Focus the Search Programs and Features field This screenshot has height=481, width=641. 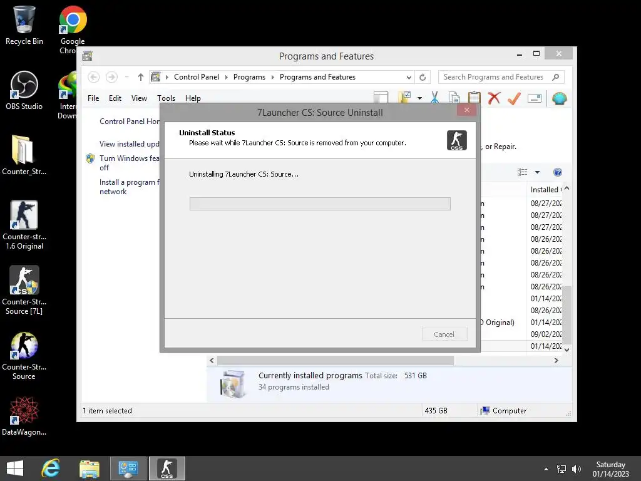click(x=501, y=77)
